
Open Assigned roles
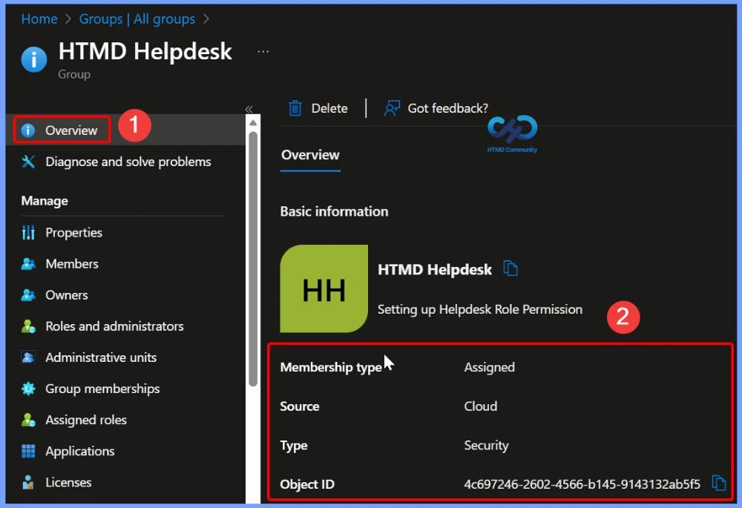[x=85, y=420]
